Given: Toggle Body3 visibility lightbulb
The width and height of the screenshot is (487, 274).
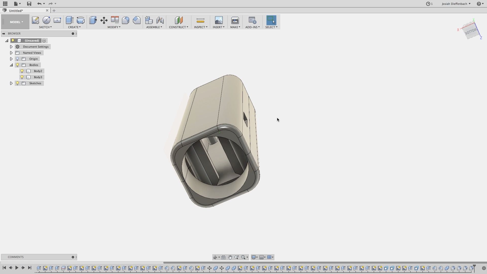Looking at the screenshot, I should pyautogui.click(x=22, y=77).
